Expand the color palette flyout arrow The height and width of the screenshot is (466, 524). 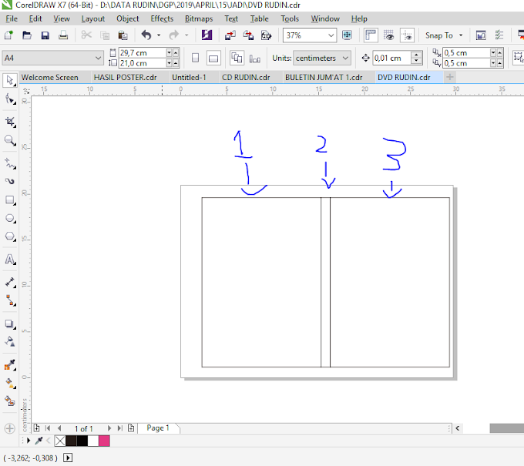point(29,441)
